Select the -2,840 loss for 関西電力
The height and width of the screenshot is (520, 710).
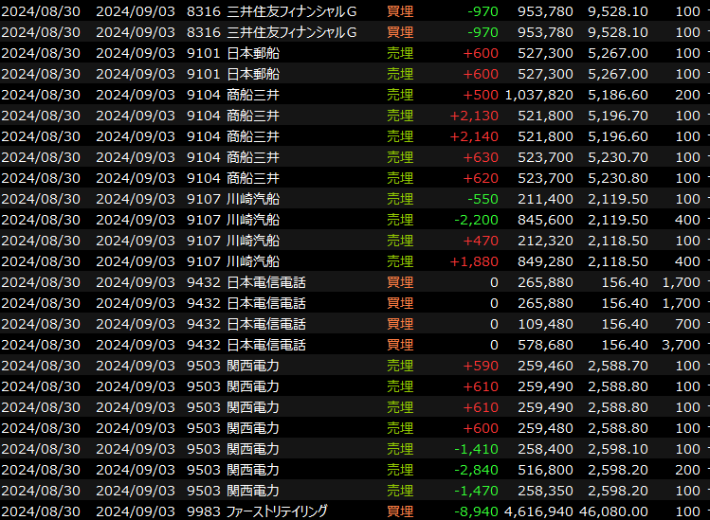[x=476, y=470]
